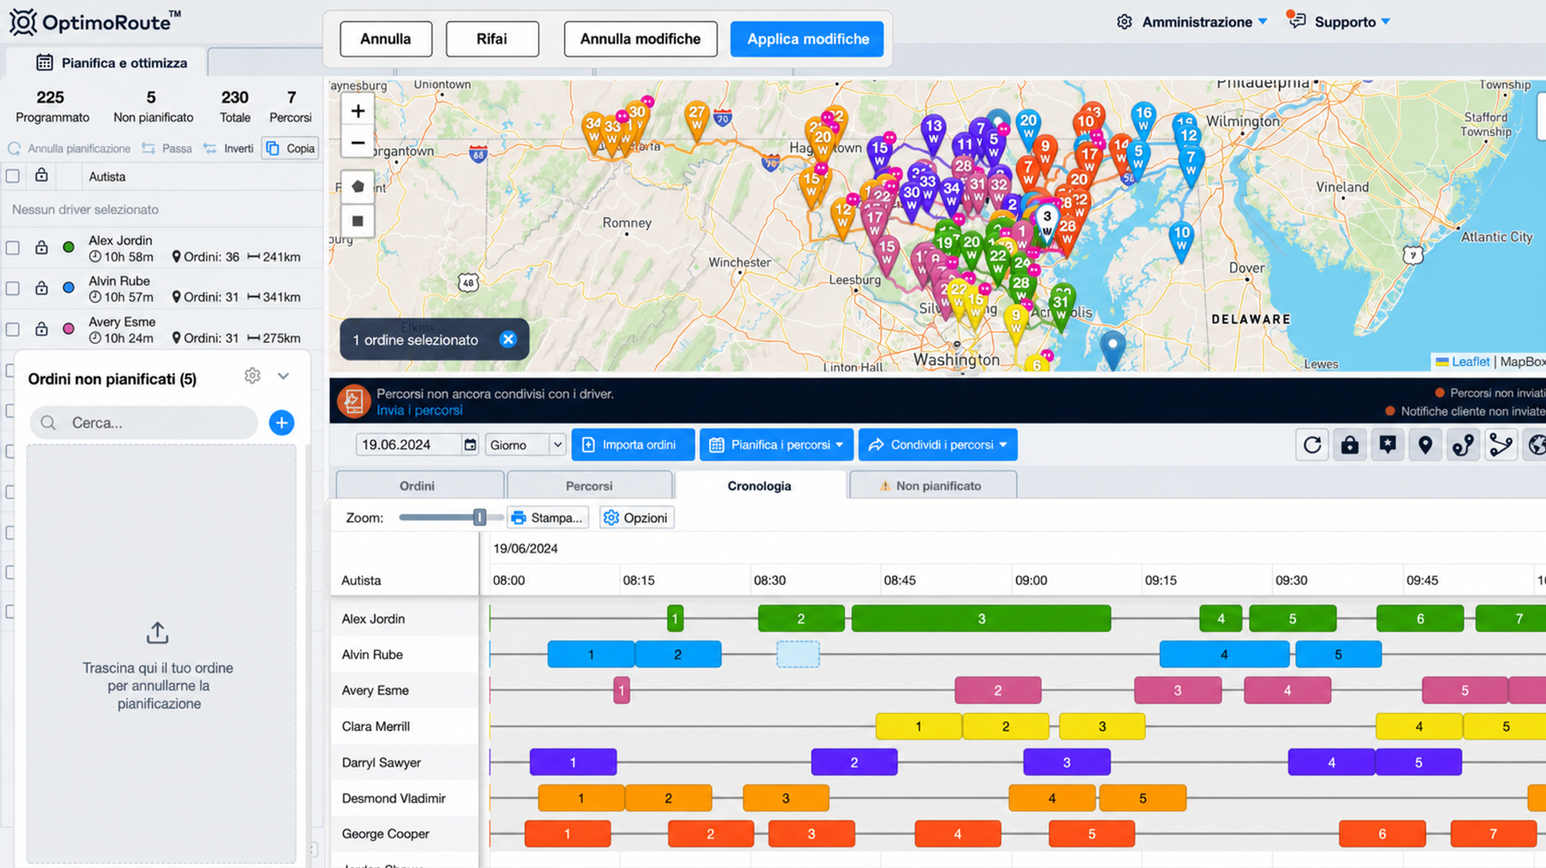Click in the Cerca search field

pyautogui.click(x=143, y=423)
